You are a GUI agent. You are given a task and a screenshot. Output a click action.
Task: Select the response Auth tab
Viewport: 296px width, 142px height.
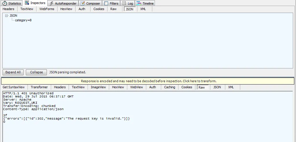(153, 87)
